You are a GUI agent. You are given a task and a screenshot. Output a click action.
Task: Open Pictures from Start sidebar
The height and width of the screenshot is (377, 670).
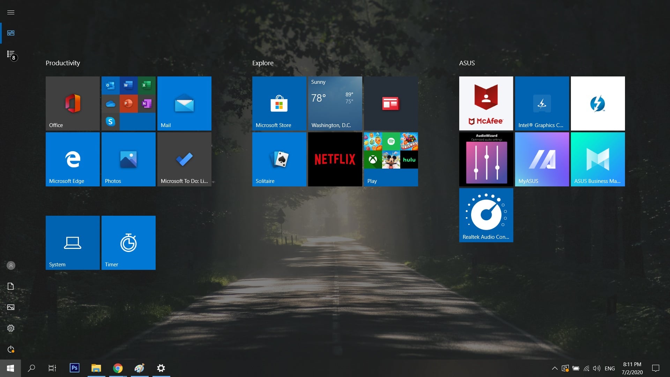click(11, 307)
